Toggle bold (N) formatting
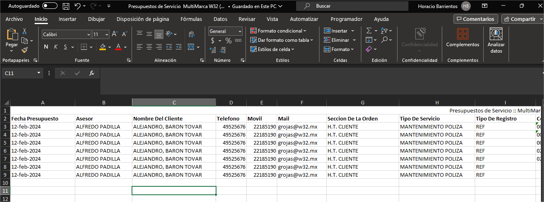This screenshot has width=544, height=202. coord(46,47)
